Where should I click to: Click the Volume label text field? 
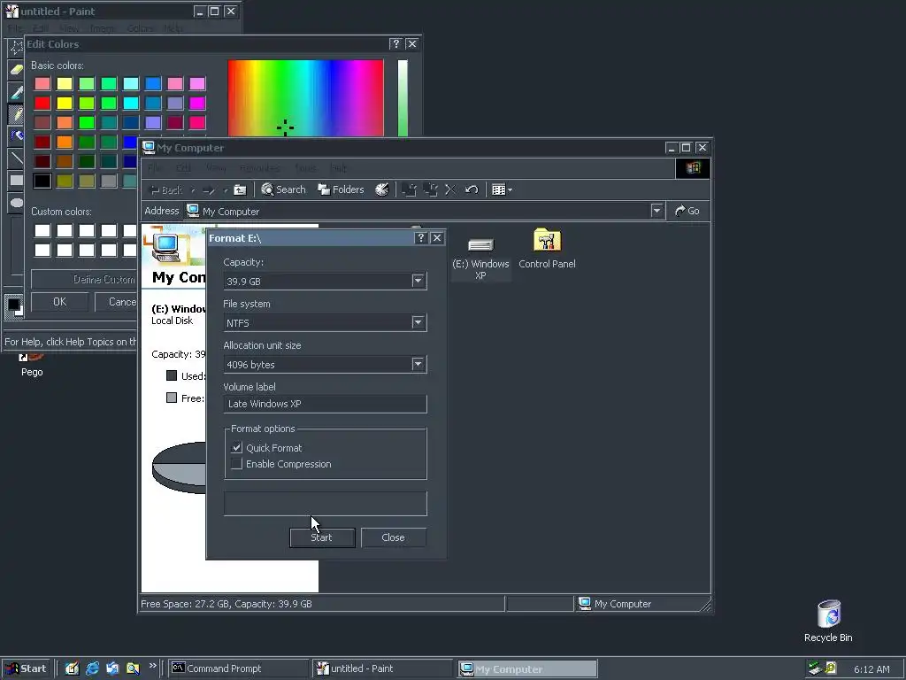[x=326, y=404]
